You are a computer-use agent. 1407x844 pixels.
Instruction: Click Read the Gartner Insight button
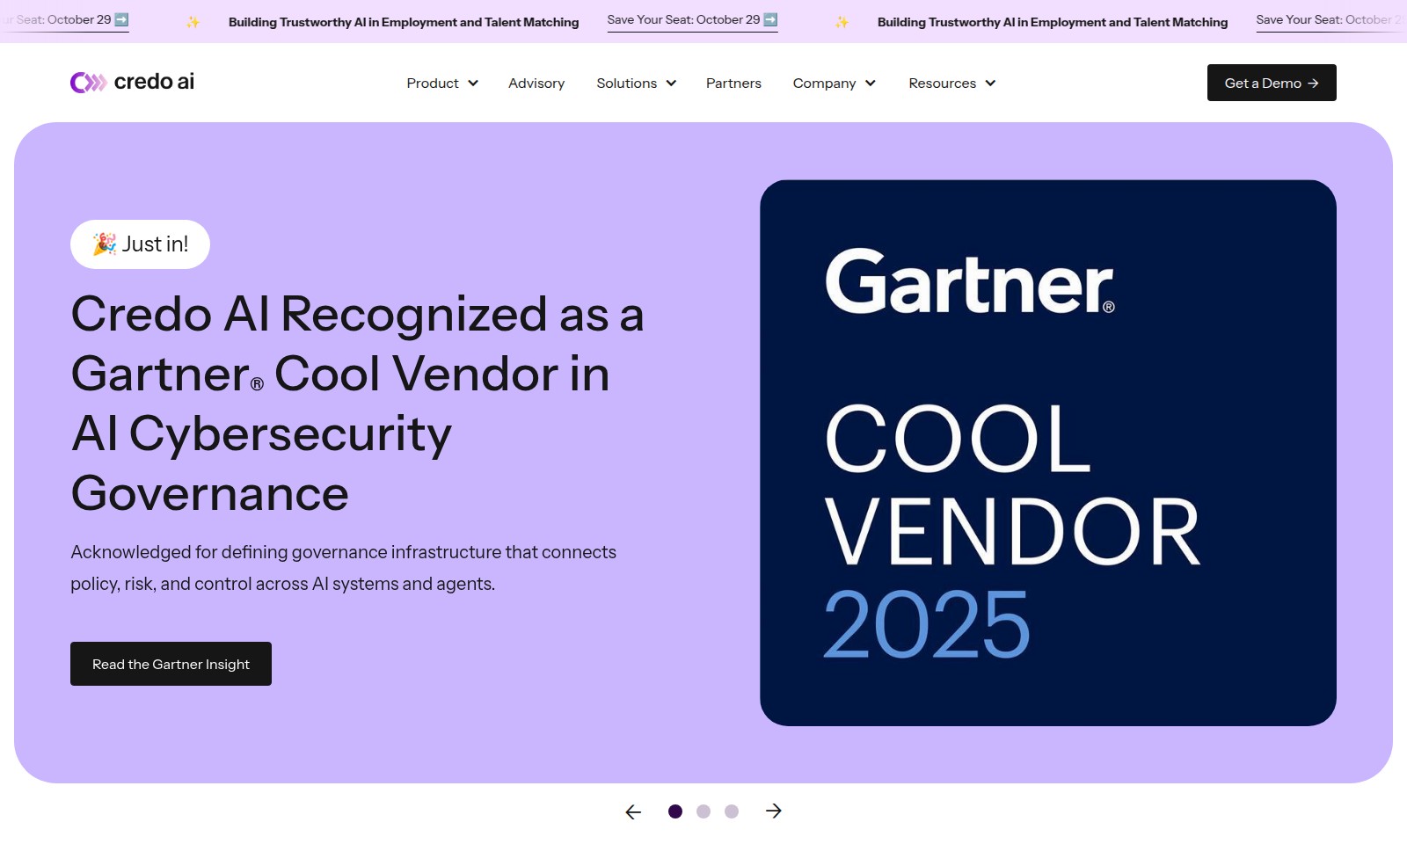pyautogui.click(x=171, y=664)
